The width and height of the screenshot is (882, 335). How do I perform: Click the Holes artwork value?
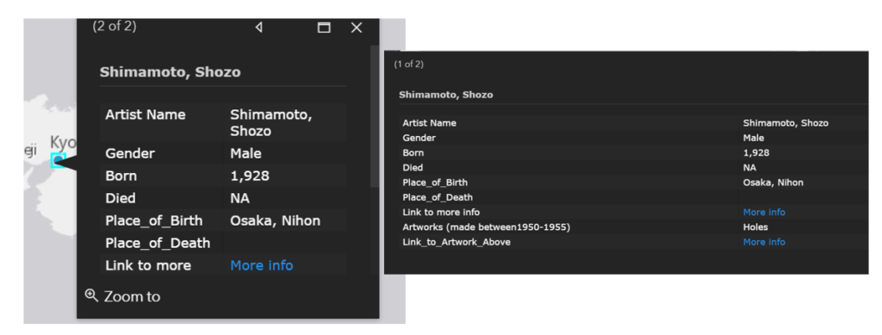(755, 227)
